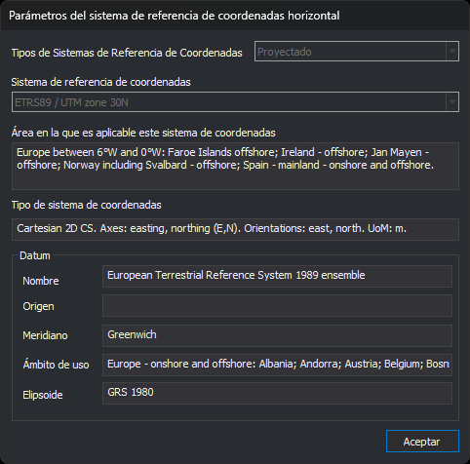
Task: Click the 'Ámbito de uso' label
Action: pos(56,365)
